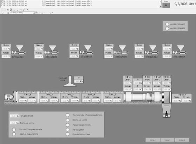Select the granulator unit below the extruder
This screenshot has height=144, width=196.
[166, 111]
